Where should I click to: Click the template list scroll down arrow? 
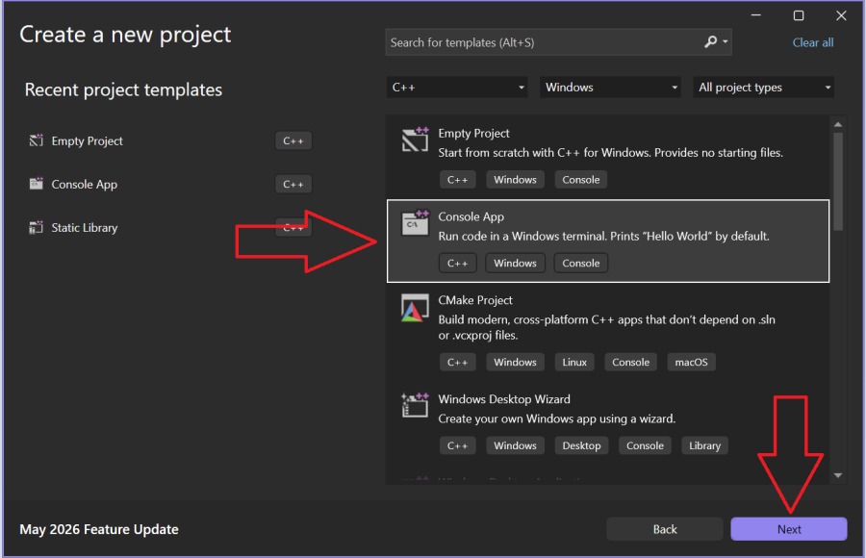(x=838, y=475)
